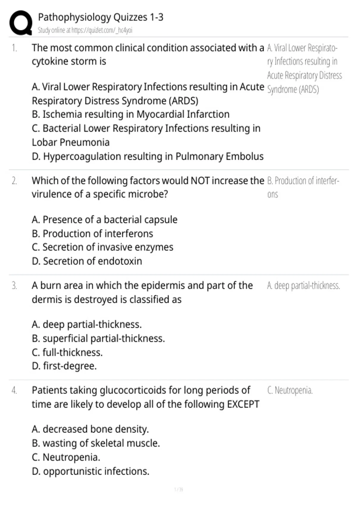The height and width of the screenshot is (506, 357).
Task: Select option C. Secretion of invasive enzymes
Action: click(x=102, y=247)
